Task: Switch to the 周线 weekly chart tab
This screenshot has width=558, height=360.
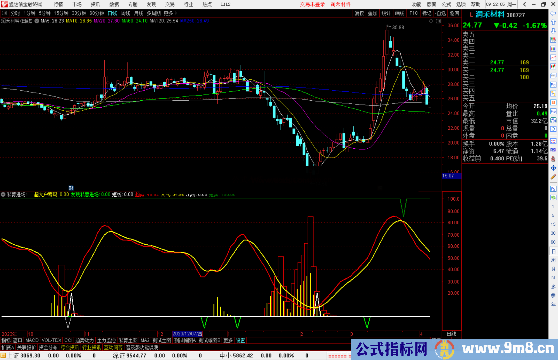Action: (126, 13)
